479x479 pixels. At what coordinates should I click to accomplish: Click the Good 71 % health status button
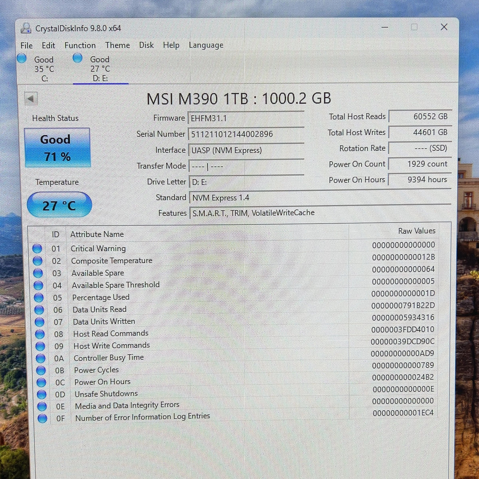point(57,148)
